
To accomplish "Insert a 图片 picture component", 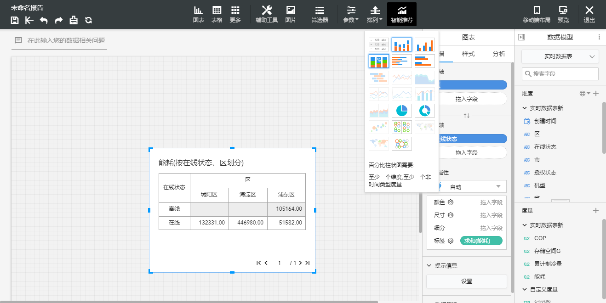I will (x=291, y=15).
